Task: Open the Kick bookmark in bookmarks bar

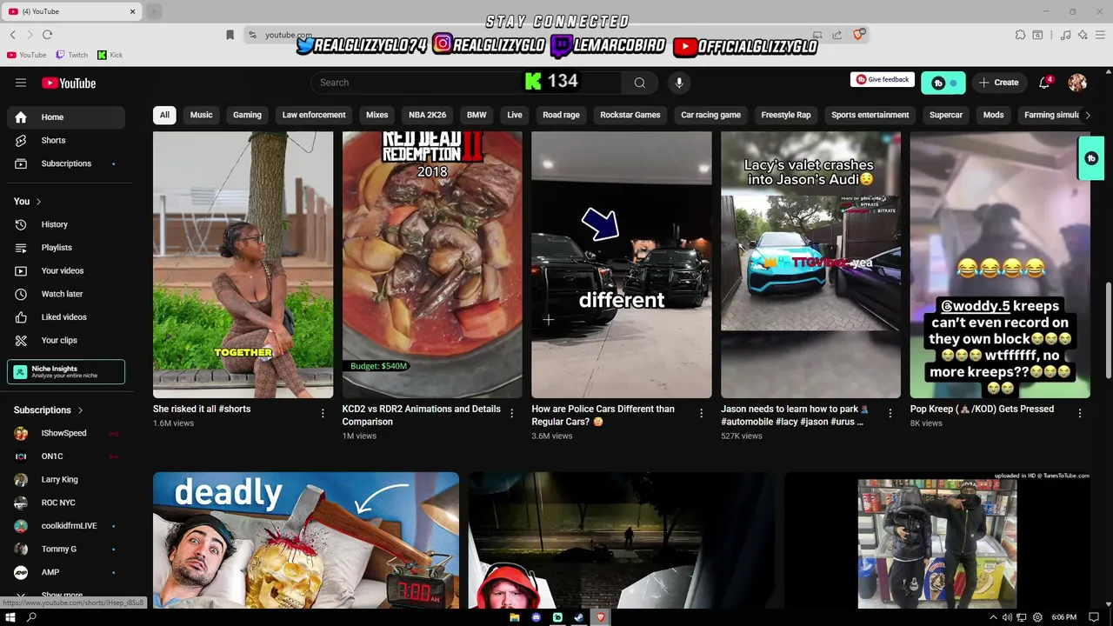Action: point(110,55)
